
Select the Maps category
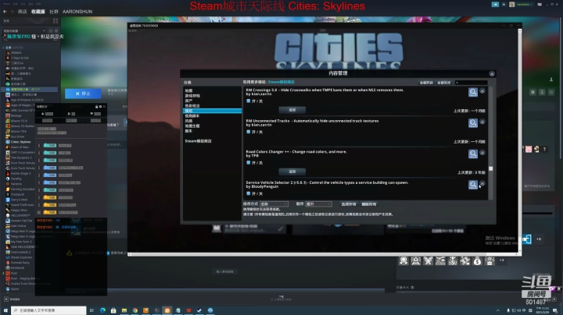[x=189, y=91]
